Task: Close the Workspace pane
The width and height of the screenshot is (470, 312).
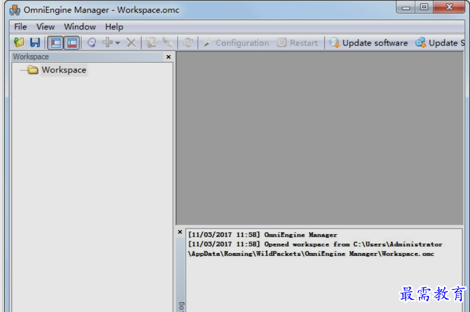Action: click(169, 56)
